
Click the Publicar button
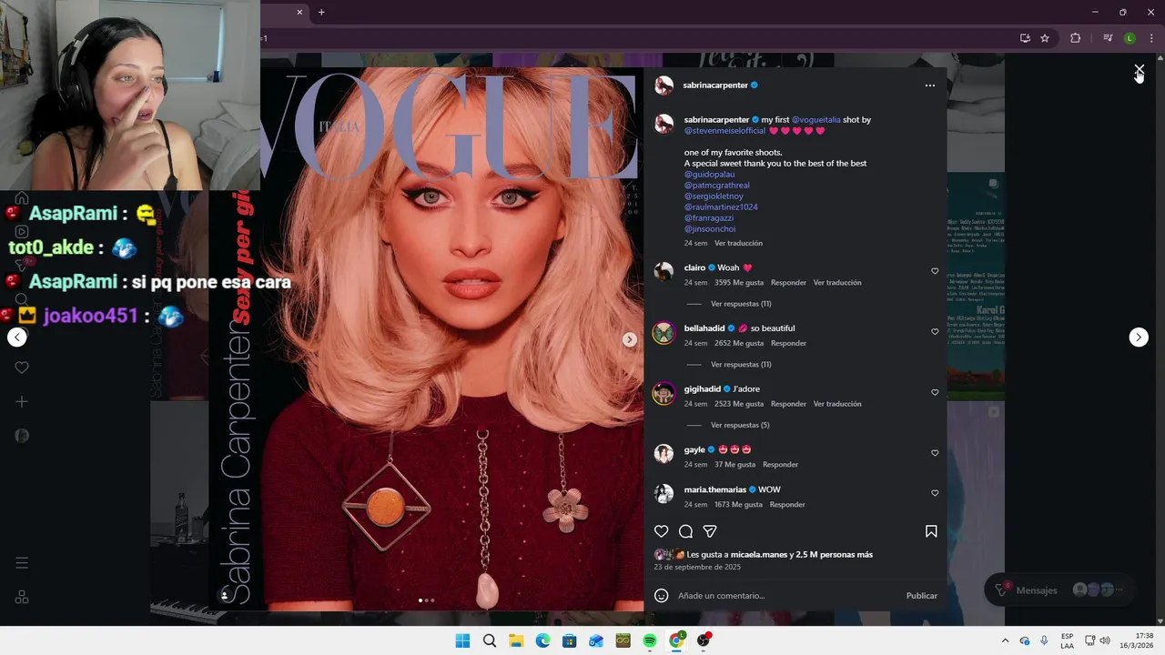pos(921,596)
